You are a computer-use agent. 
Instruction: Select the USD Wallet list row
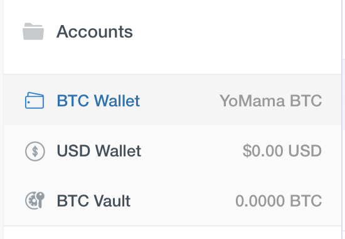172,151
